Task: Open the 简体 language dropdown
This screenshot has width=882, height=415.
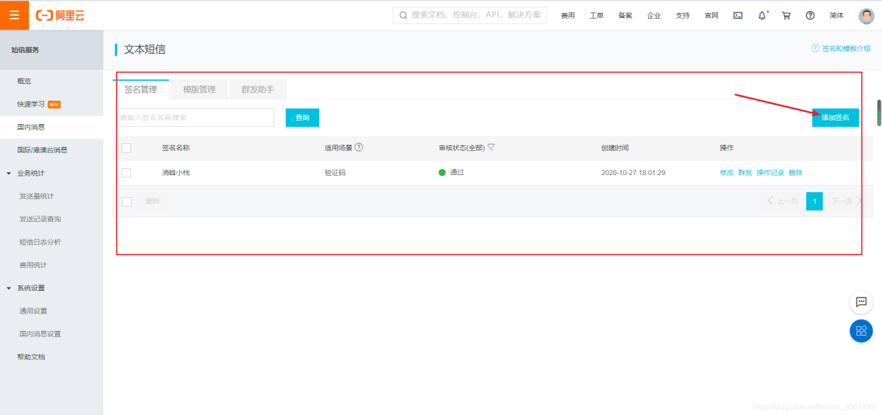Action: coord(837,15)
